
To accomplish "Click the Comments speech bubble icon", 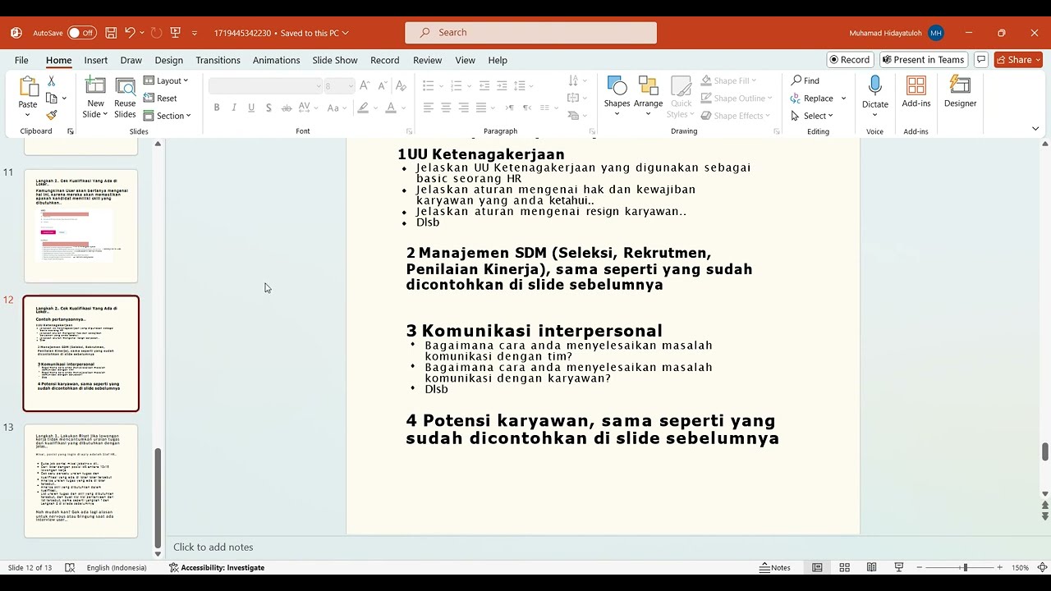I will pos(981,60).
